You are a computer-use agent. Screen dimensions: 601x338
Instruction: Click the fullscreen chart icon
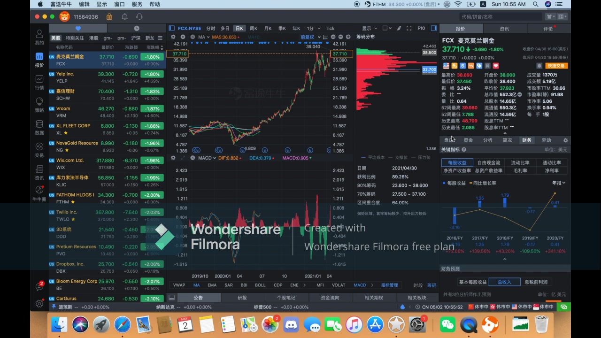[409, 28]
